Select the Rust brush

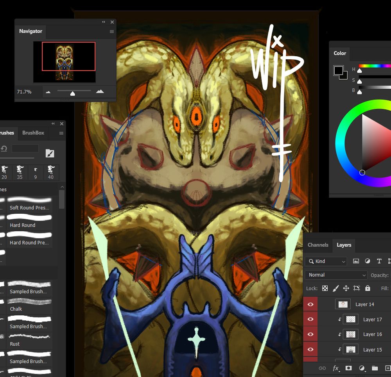click(29, 340)
